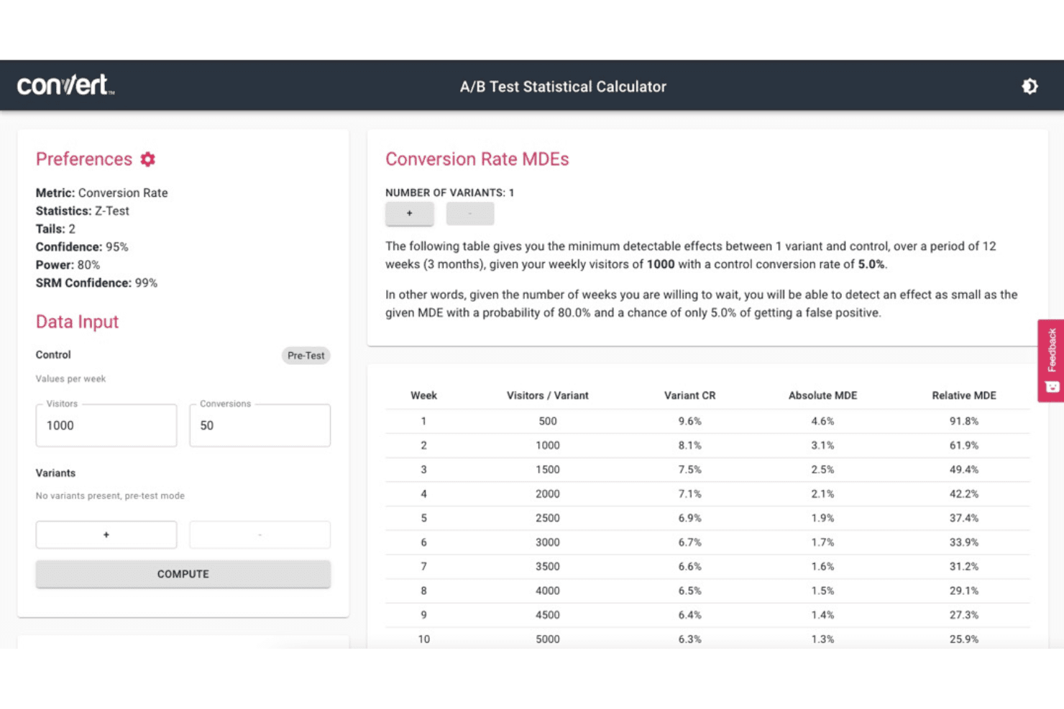Image resolution: width=1064 pixels, height=709 pixels.
Task: Select the Absolute MDE column header
Action: 822,395
